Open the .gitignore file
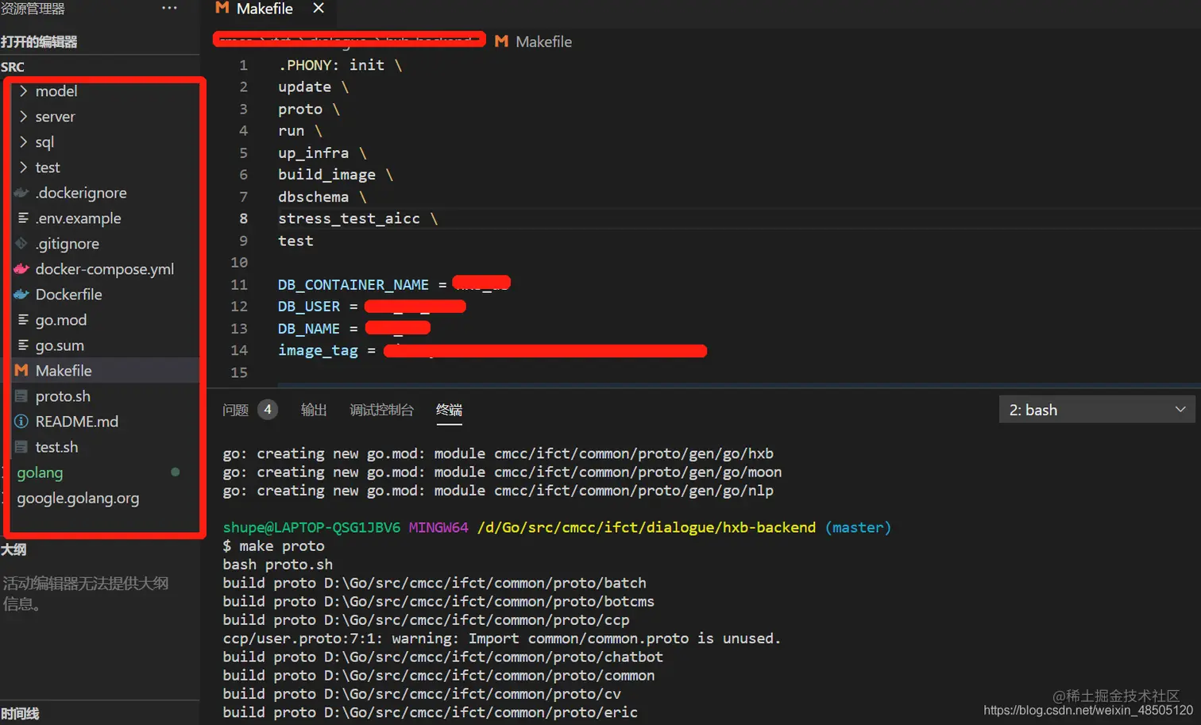The image size is (1201, 725). click(x=68, y=244)
